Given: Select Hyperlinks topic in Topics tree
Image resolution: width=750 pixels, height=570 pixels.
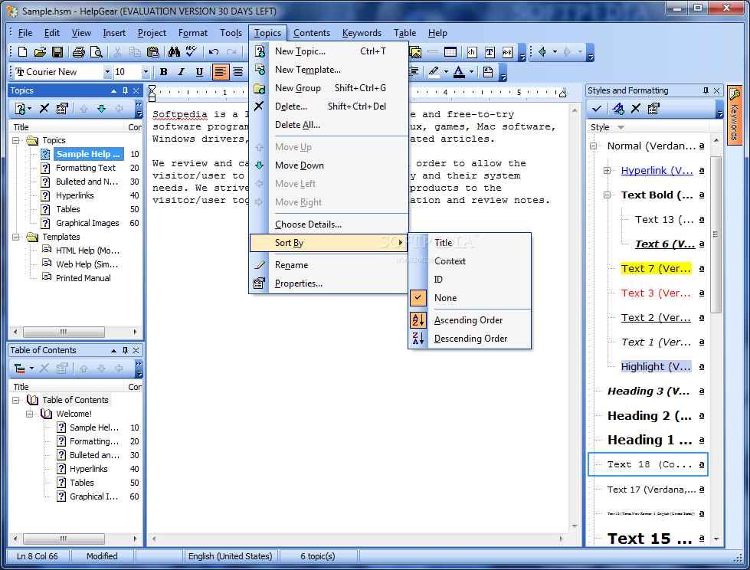Looking at the screenshot, I should (x=75, y=195).
